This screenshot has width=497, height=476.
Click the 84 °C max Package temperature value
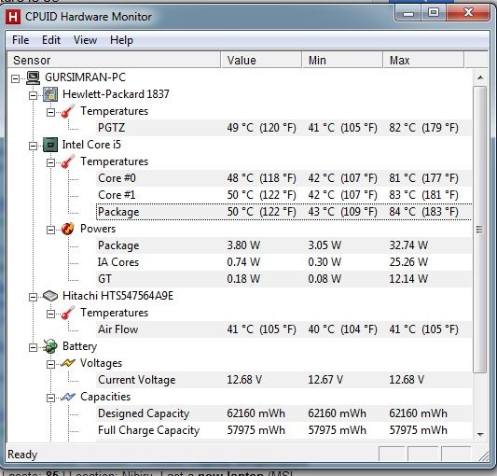(x=423, y=212)
